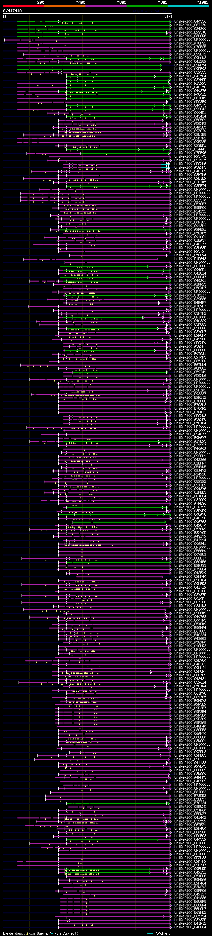This screenshot has width=212, height=936.
Task: Open hit UniRef100_A5GXN3
Action: 190,167
